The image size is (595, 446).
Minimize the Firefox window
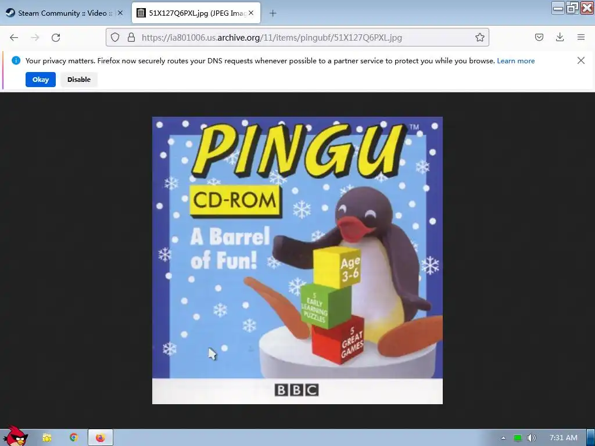(x=558, y=8)
